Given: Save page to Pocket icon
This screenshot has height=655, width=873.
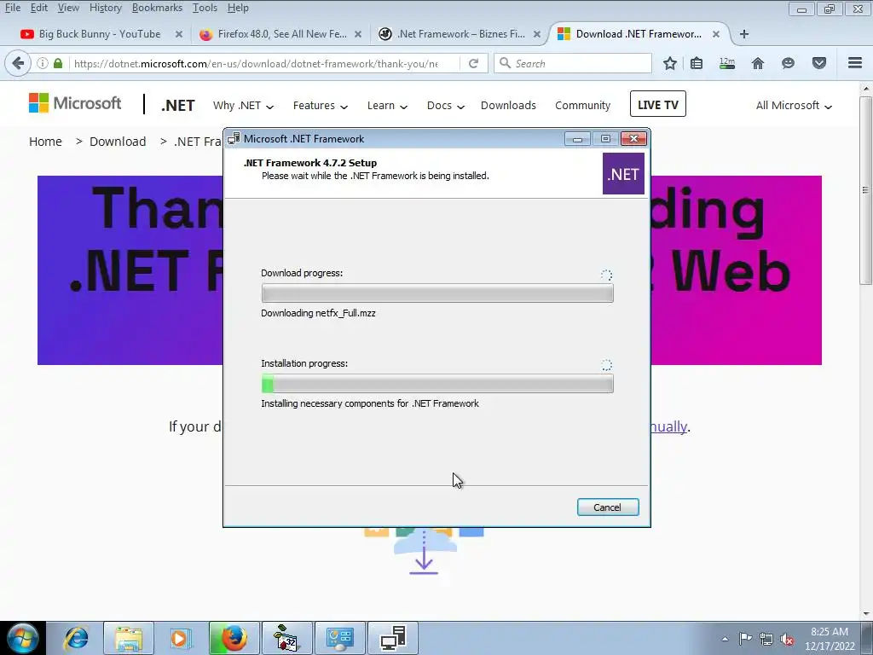Looking at the screenshot, I should click(819, 63).
